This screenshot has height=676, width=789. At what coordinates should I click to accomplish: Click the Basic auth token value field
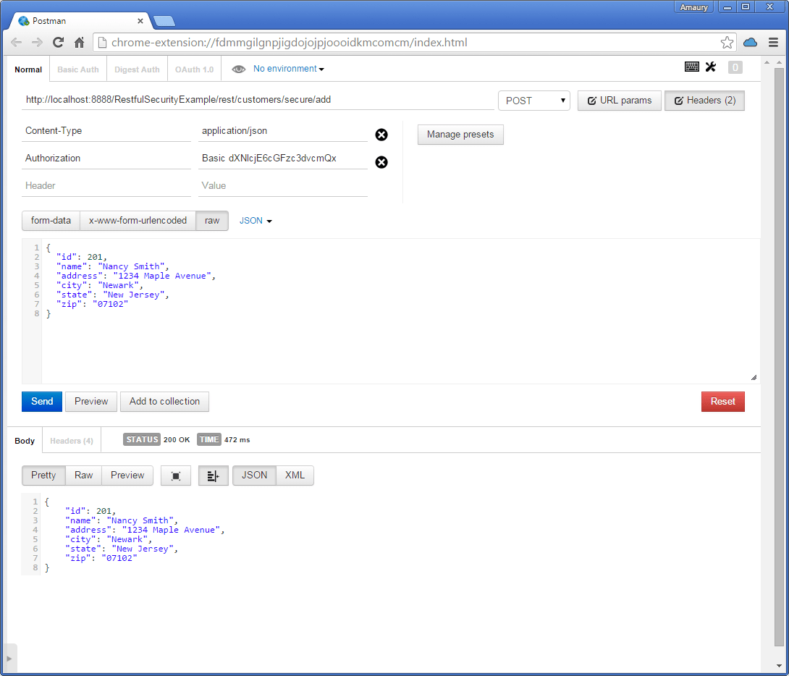coord(283,159)
